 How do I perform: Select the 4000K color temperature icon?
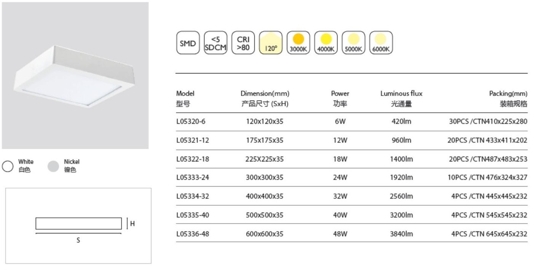click(x=326, y=43)
